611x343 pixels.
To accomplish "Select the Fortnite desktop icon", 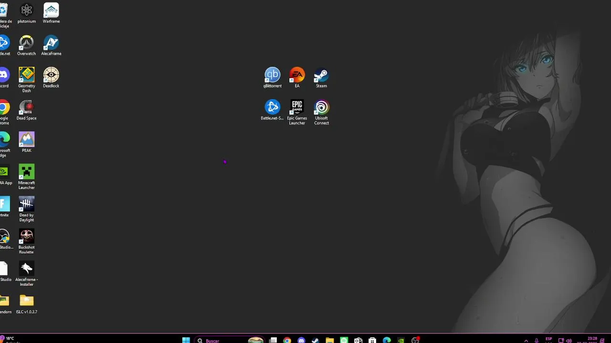I will point(4,207).
